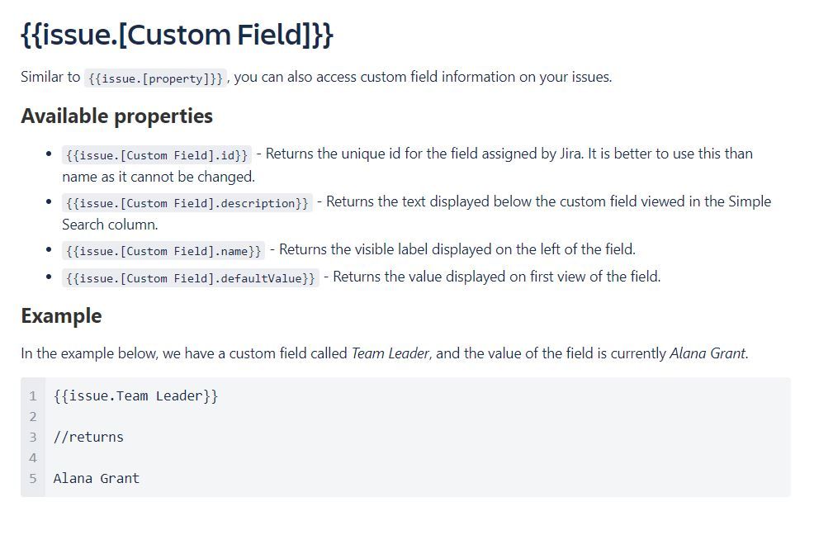Click the Example section heading
The image size is (814, 535).
[x=61, y=316]
